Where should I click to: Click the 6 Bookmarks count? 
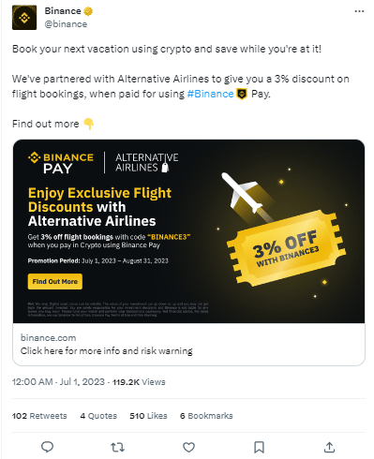pyautogui.click(x=206, y=416)
